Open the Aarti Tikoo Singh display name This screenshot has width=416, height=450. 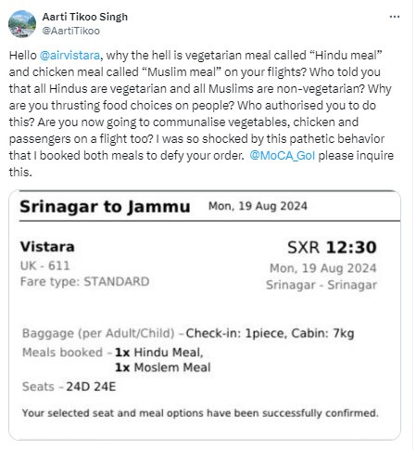(85, 17)
